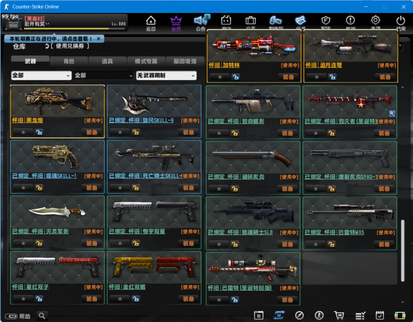The width and height of the screenshot is (413, 322).
Task: Click the [ 使用兑换券 ] link
Action: pyautogui.click(x=70, y=46)
